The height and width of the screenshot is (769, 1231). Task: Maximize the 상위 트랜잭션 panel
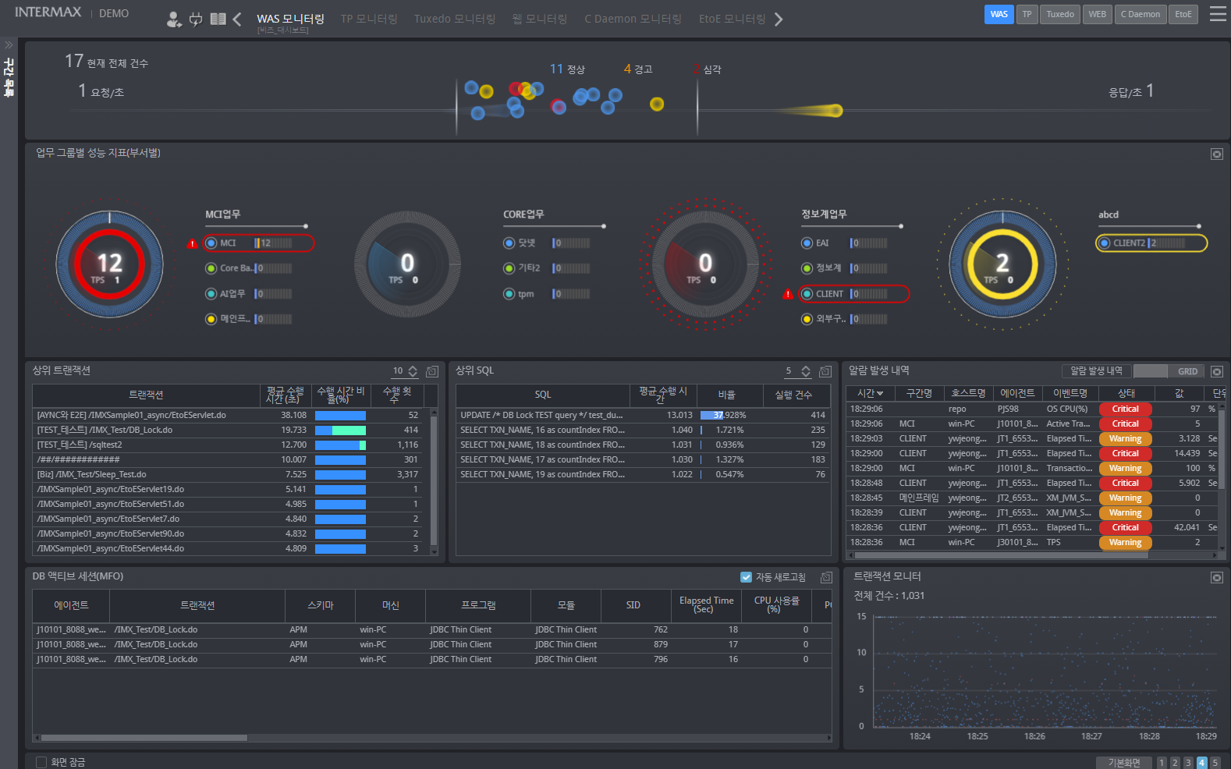tap(432, 371)
